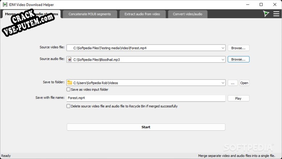Switch to Concatenate M3U8 segments tab
The width and height of the screenshot is (282, 159).
point(89,14)
